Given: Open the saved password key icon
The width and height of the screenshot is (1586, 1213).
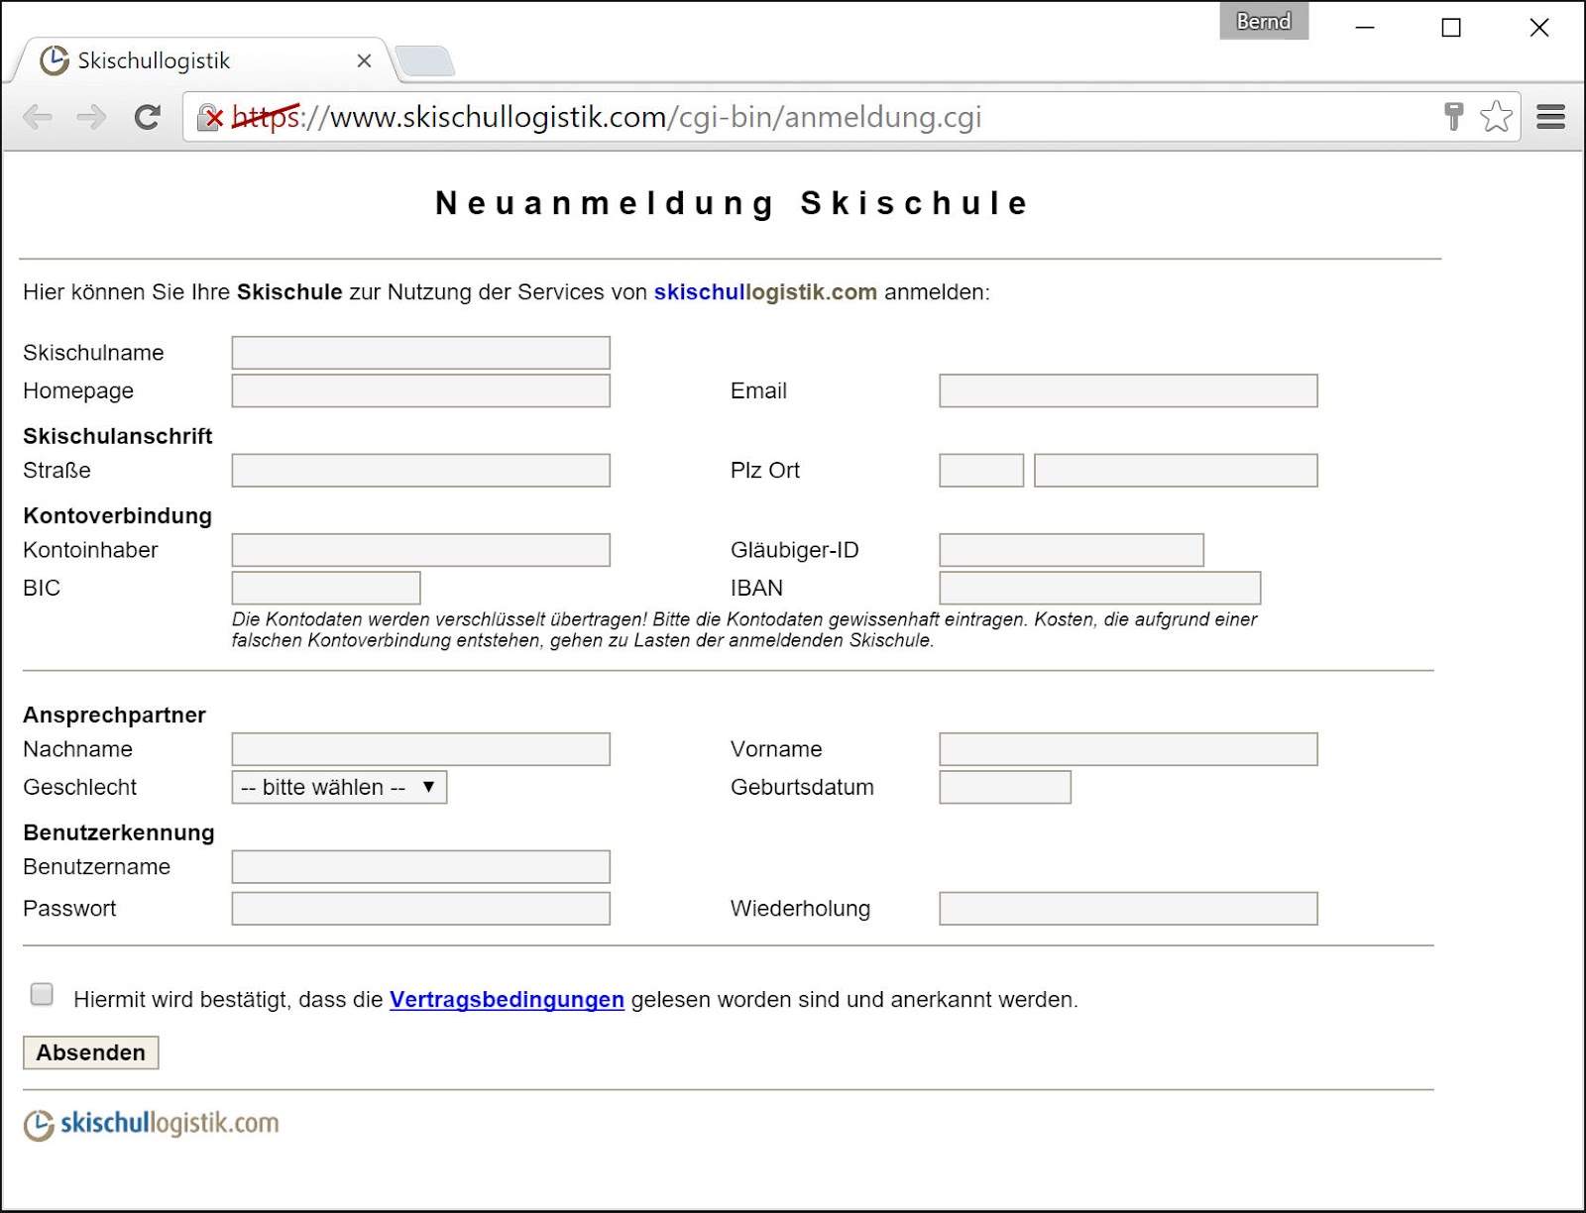Looking at the screenshot, I should click(x=1453, y=117).
